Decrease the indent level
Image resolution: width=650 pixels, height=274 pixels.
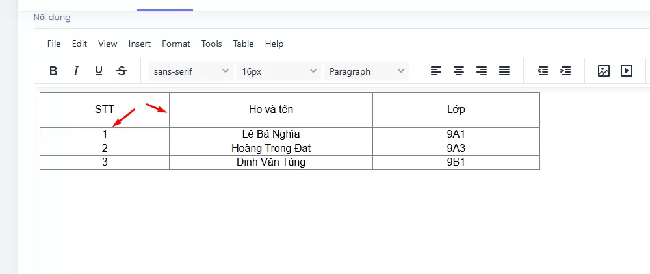click(543, 71)
